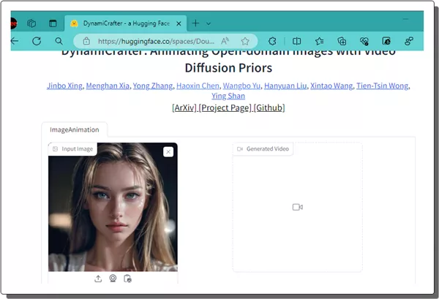Open Haoxin Chen author link
This screenshot has height=299, width=439.
tap(198, 86)
